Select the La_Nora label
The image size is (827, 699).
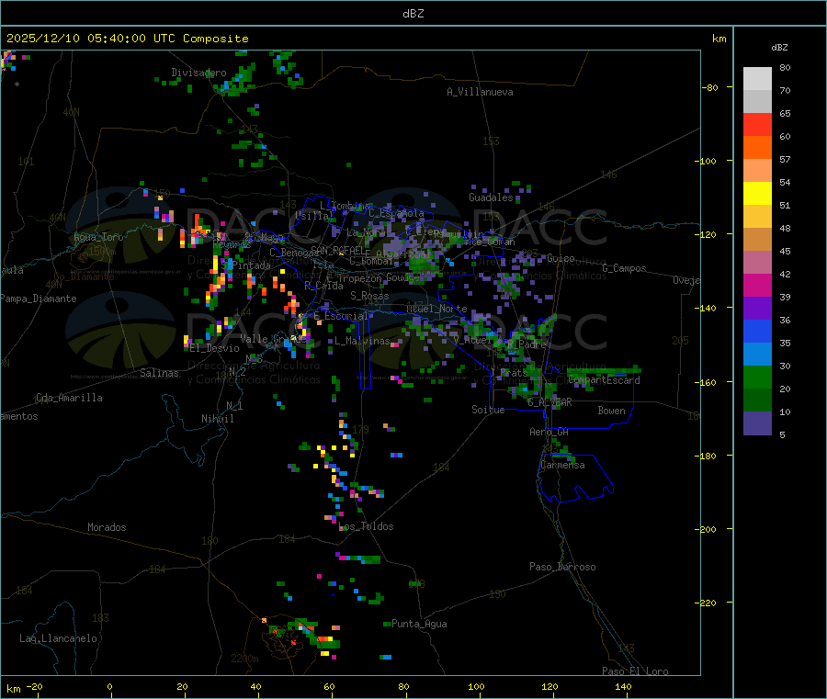pos(366,232)
